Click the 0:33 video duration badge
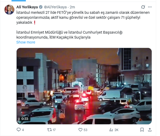 coord(25,119)
